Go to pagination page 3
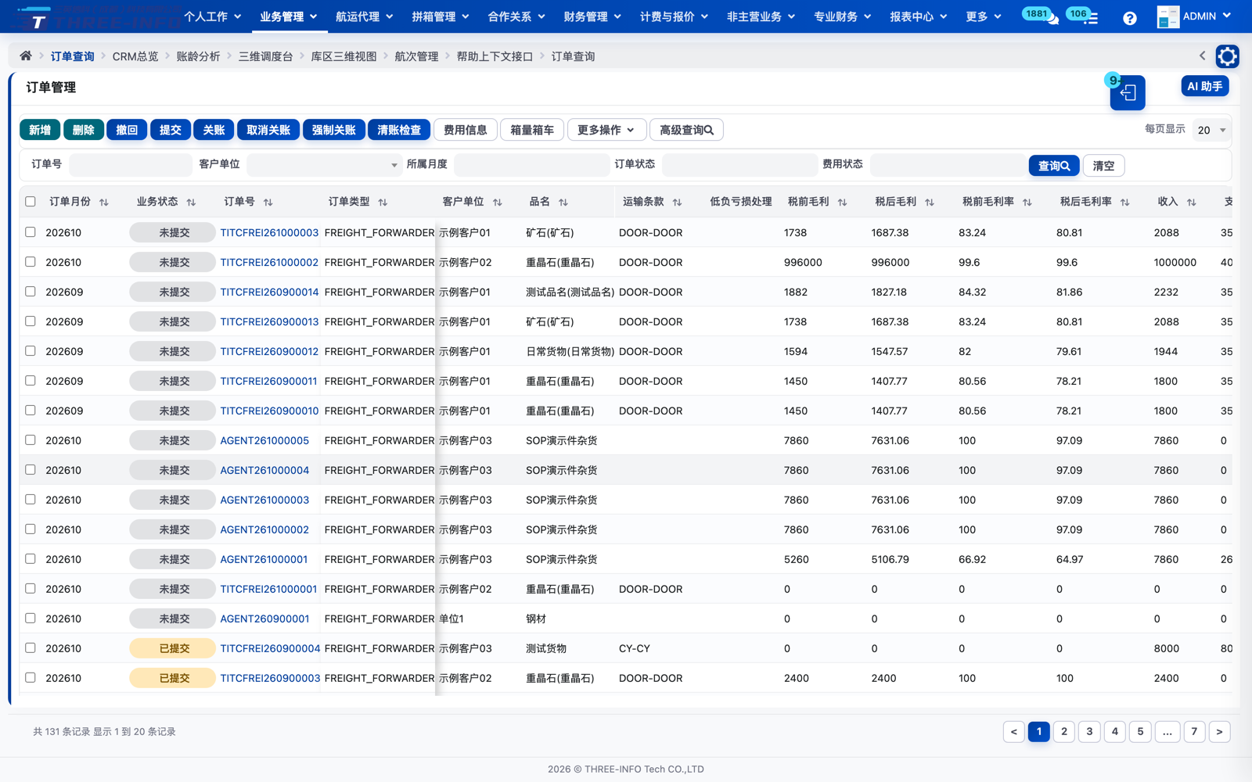Viewport: 1252px width, 782px height. pyautogui.click(x=1089, y=732)
